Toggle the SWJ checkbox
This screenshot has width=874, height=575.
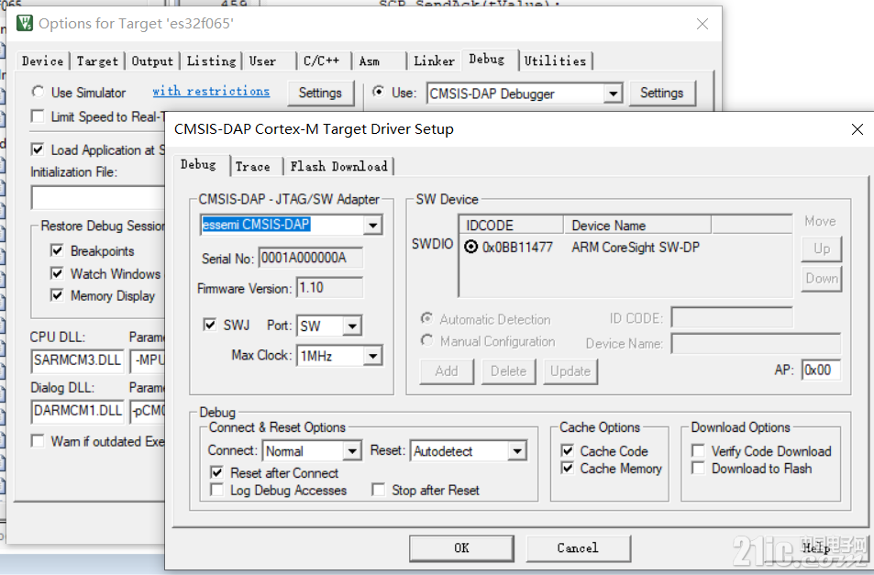tap(210, 325)
